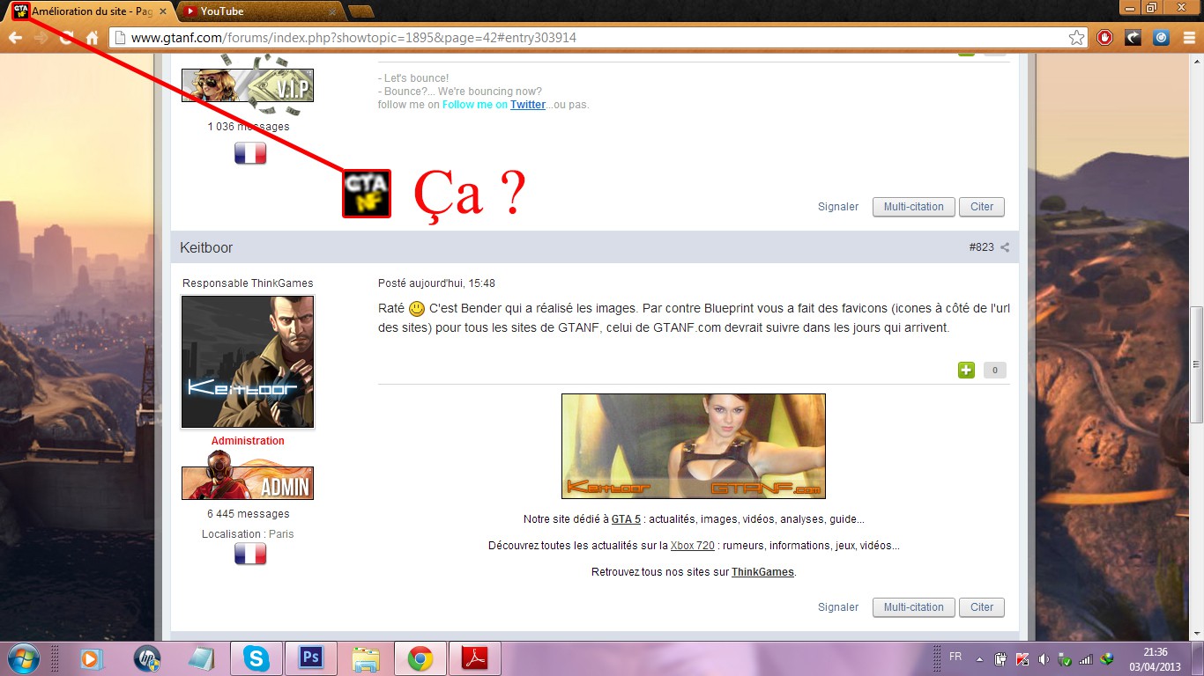
Task: Click the share icon beside post #823
Action: click(x=1005, y=247)
